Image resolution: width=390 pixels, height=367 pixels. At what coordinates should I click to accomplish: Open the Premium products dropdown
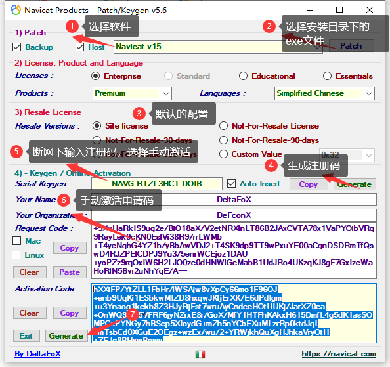click(x=132, y=93)
